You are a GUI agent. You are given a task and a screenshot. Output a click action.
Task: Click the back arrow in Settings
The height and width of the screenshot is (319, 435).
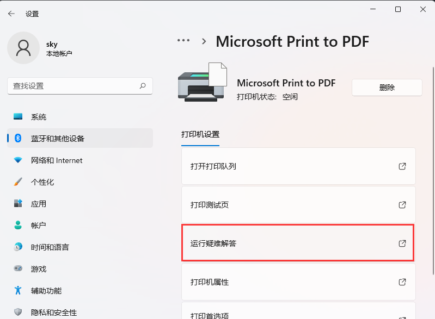coord(11,14)
